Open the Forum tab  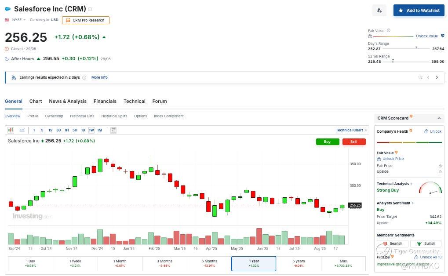point(160,101)
